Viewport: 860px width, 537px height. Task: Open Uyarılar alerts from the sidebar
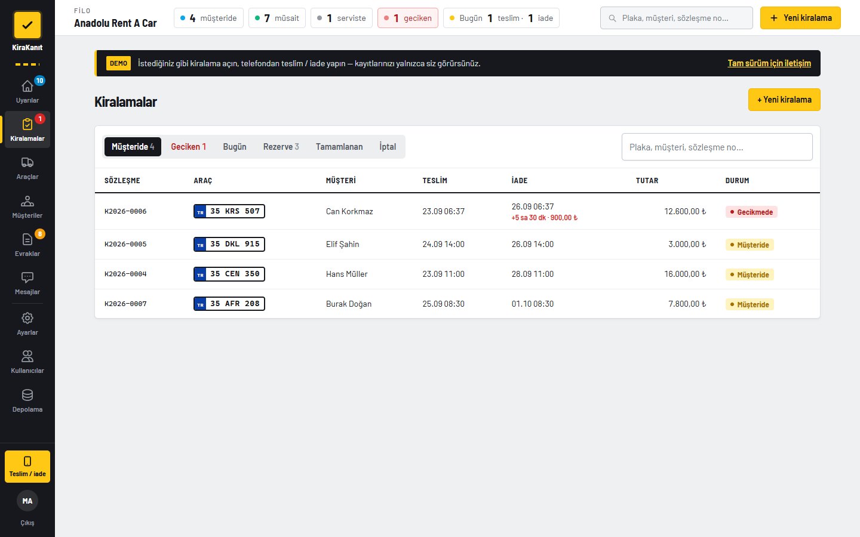coord(27,91)
